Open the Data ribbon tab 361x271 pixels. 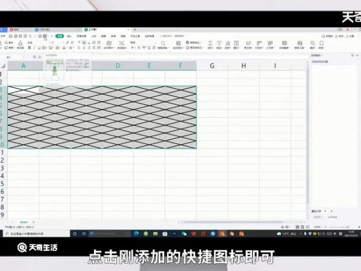pyautogui.click(x=103, y=36)
